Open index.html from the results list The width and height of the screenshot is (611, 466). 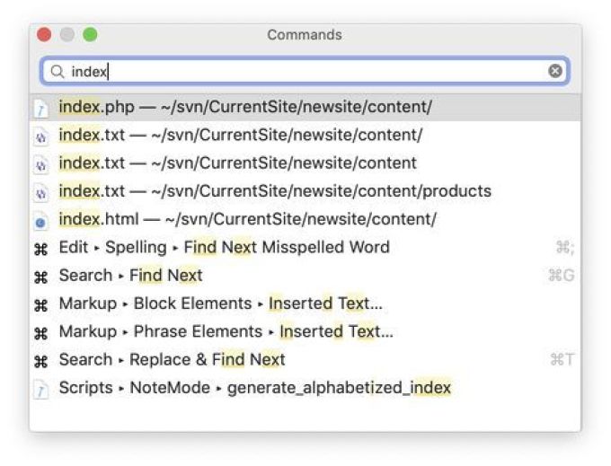tap(305, 219)
